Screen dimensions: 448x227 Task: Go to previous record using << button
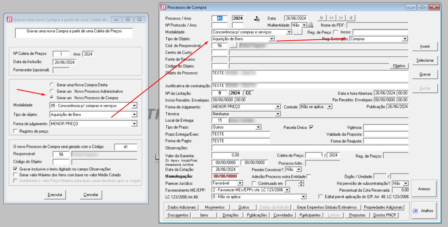click(x=331, y=18)
